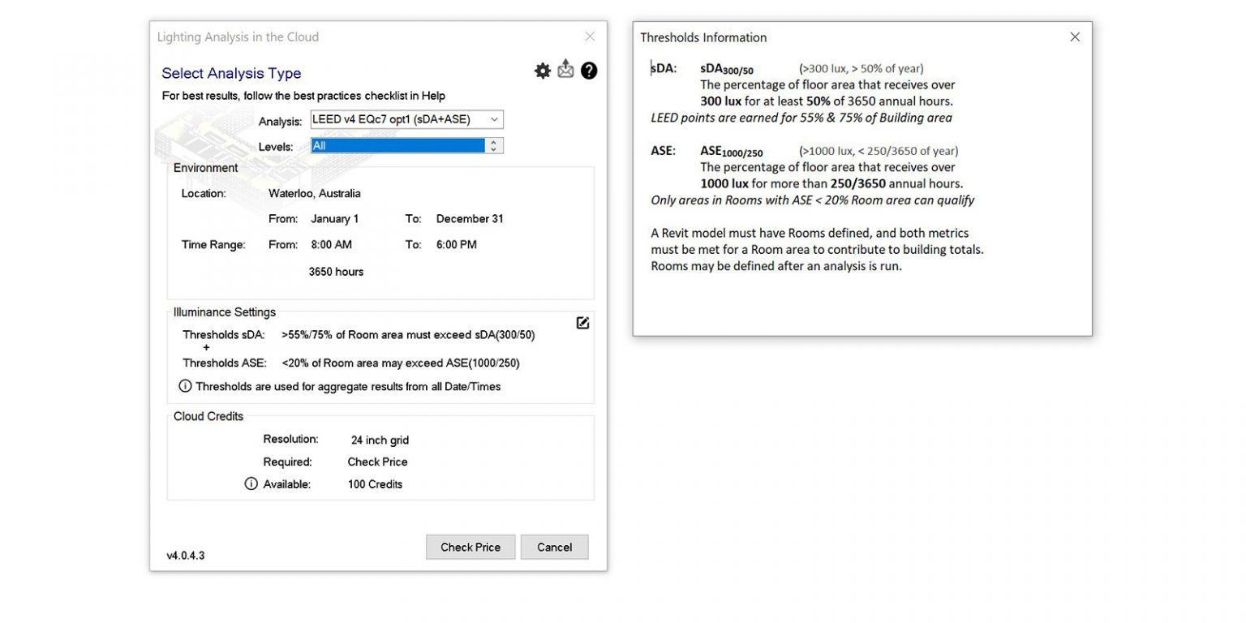Select the highlighted All entry in Levels
Image resolution: width=1246 pixels, height=623 pixels.
(397, 146)
